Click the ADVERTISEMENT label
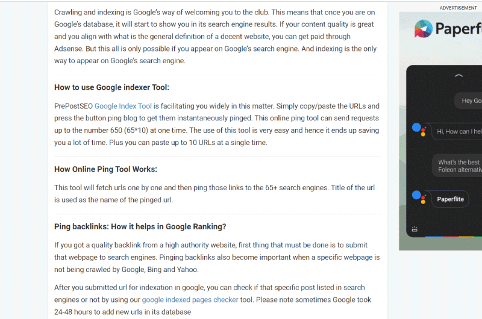Viewport: 482px width, 319px height. tap(458, 8)
